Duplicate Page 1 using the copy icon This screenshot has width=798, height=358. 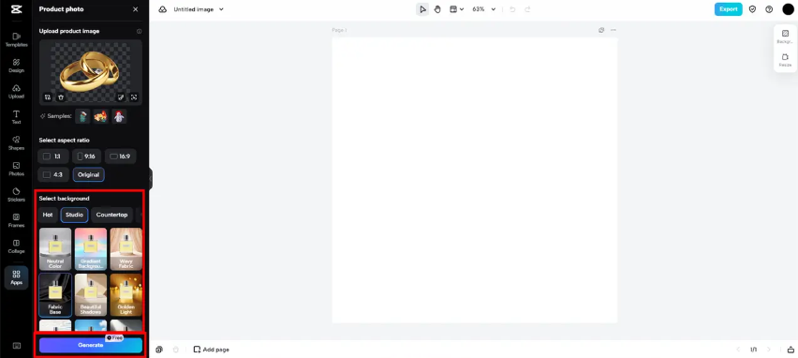pyautogui.click(x=601, y=30)
